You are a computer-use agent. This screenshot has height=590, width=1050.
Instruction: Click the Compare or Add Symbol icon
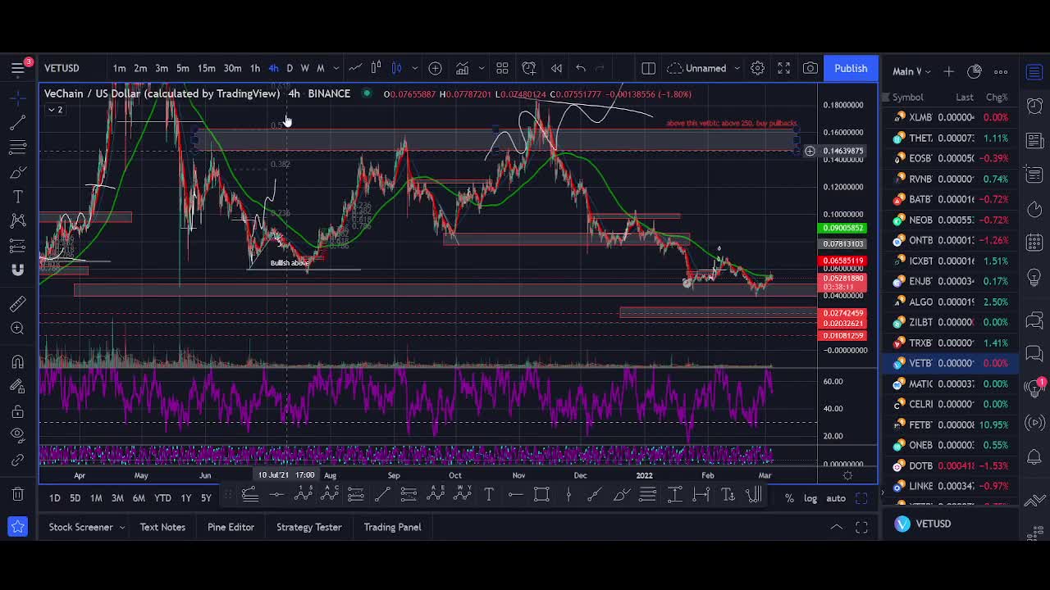tap(436, 68)
